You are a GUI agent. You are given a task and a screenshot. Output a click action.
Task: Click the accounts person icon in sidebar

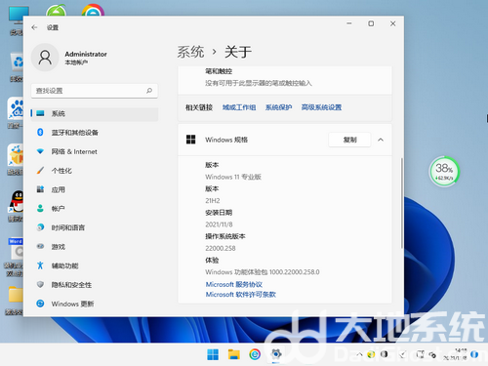pyautogui.click(x=40, y=208)
